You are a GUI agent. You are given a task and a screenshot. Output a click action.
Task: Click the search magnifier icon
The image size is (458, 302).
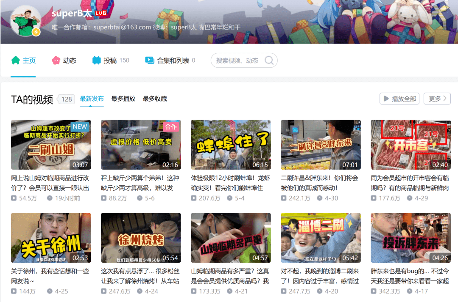point(269,60)
